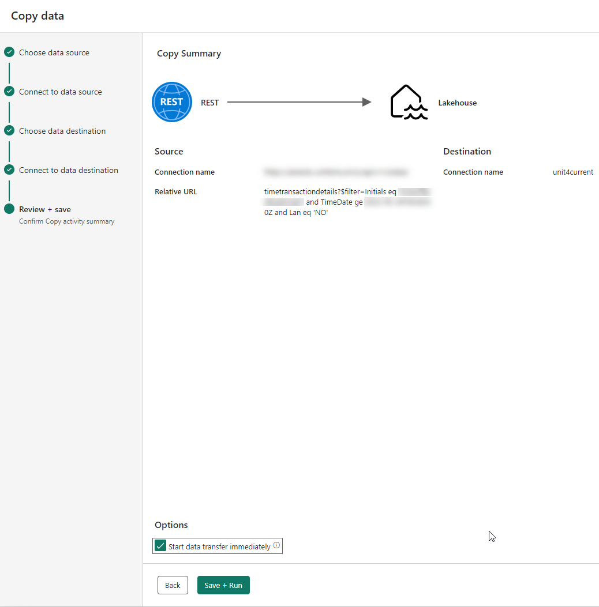599x607 pixels.
Task: Uncheck the Start data transfer immediately checkbox
Action: point(160,546)
